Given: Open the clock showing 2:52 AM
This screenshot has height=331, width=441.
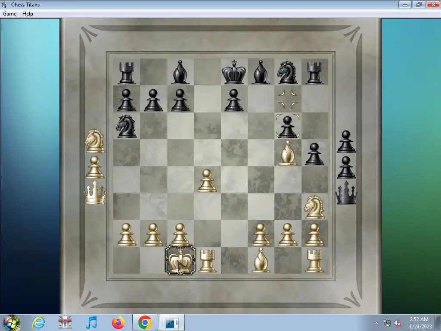Looking at the screenshot, I should 419,323.
